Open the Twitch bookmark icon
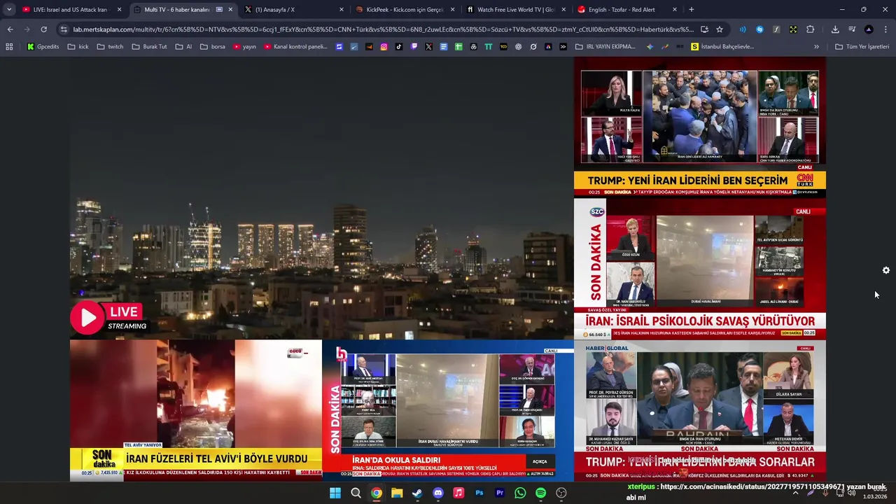The image size is (896, 504). coord(414,47)
